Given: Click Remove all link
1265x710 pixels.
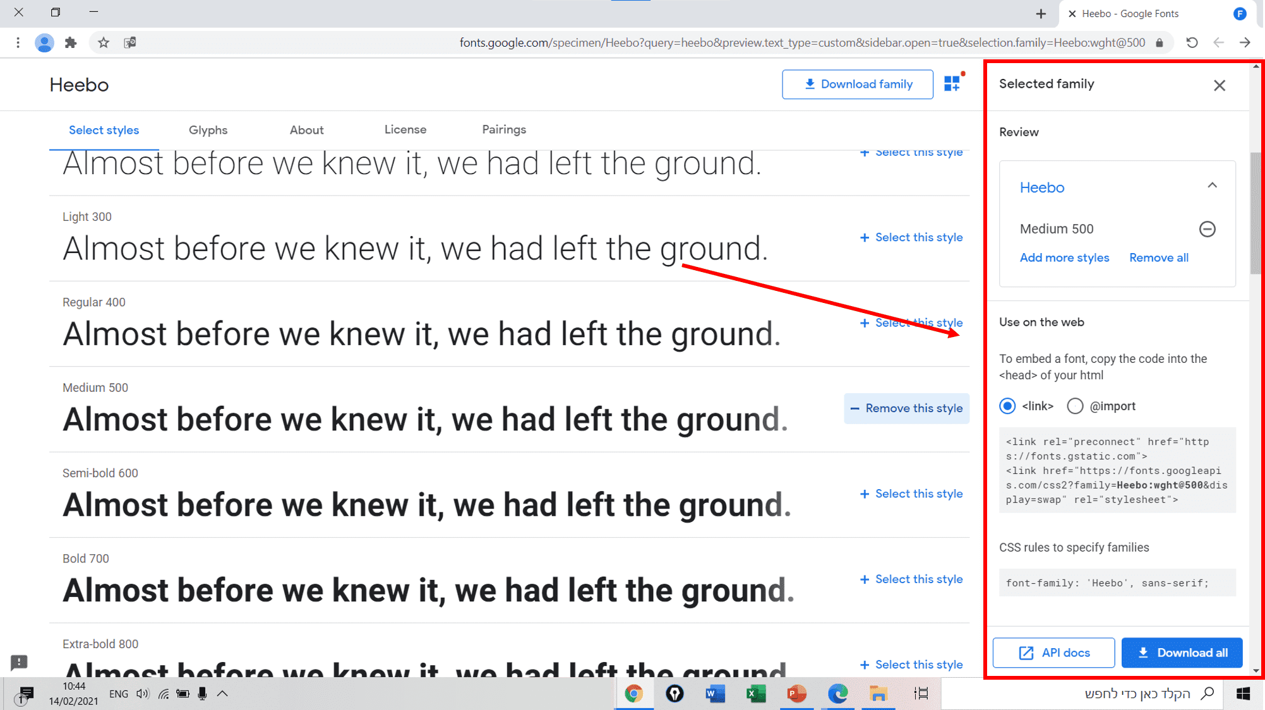Looking at the screenshot, I should click(1158, 257).
